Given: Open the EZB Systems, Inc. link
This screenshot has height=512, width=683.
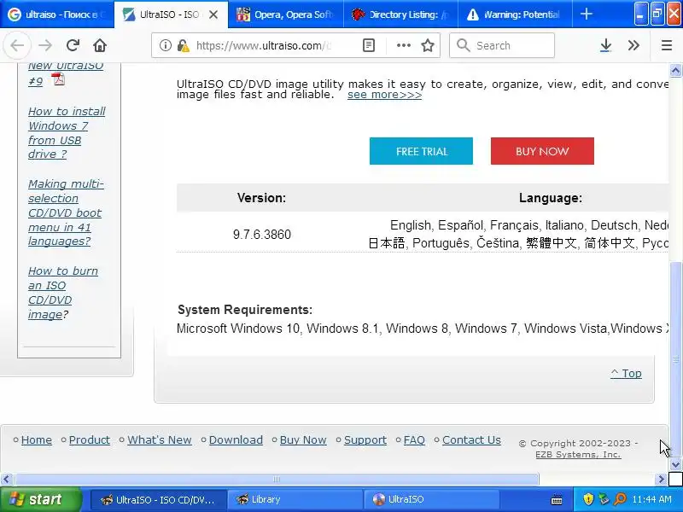Looking at the screenshot, I should tap(578, 454).
